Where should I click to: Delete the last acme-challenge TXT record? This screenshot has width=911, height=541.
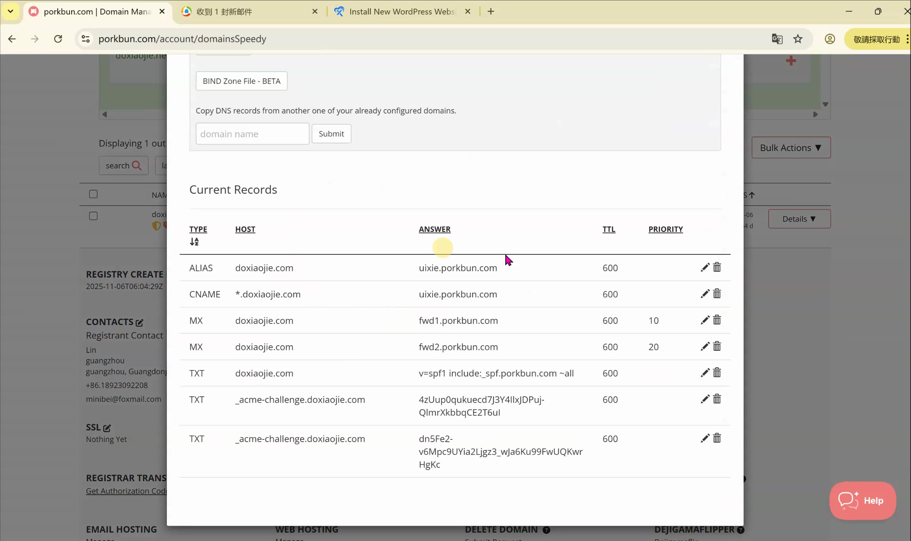click(717, 438)
